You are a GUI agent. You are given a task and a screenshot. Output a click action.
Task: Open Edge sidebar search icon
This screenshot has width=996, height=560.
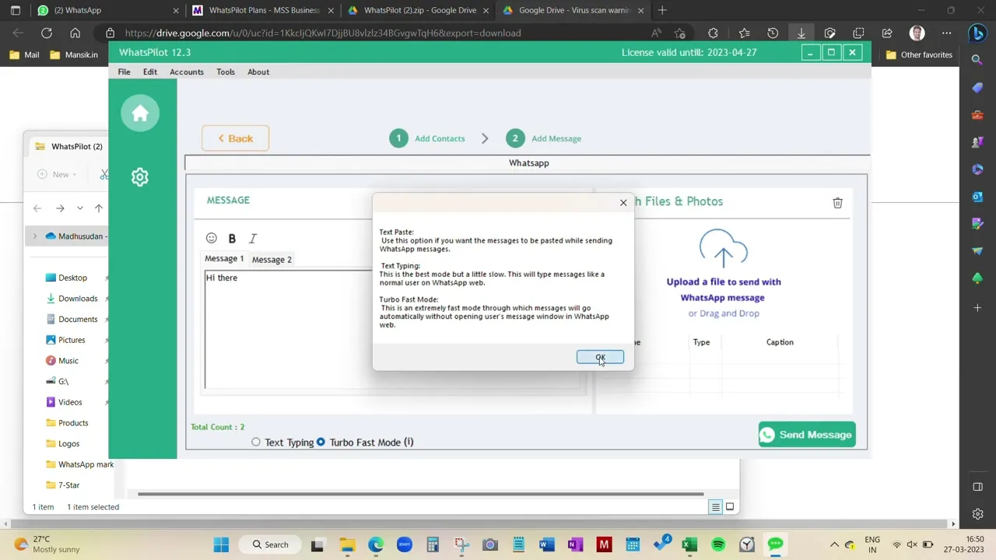pyautogui.click(x=977, y=60)
